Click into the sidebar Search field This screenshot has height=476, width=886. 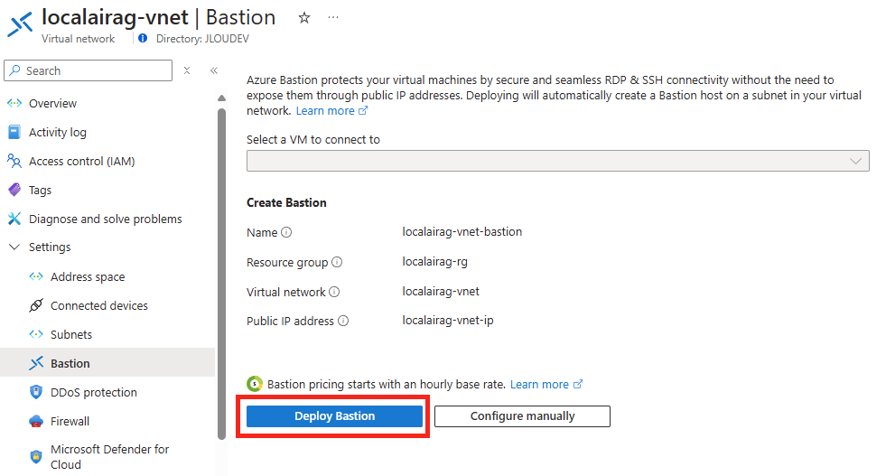coord(89,70)
